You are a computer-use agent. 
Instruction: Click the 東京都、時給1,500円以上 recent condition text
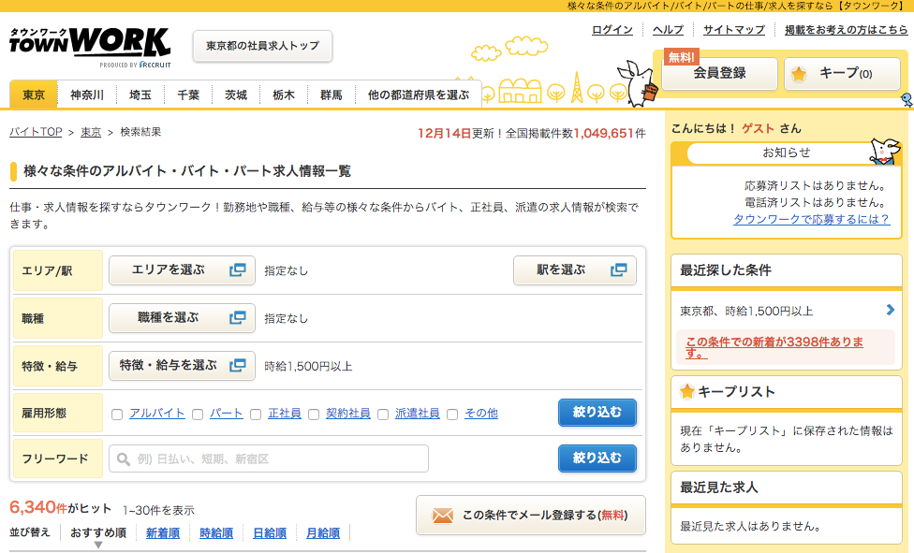pyautogui.click(x=746, y=312)
